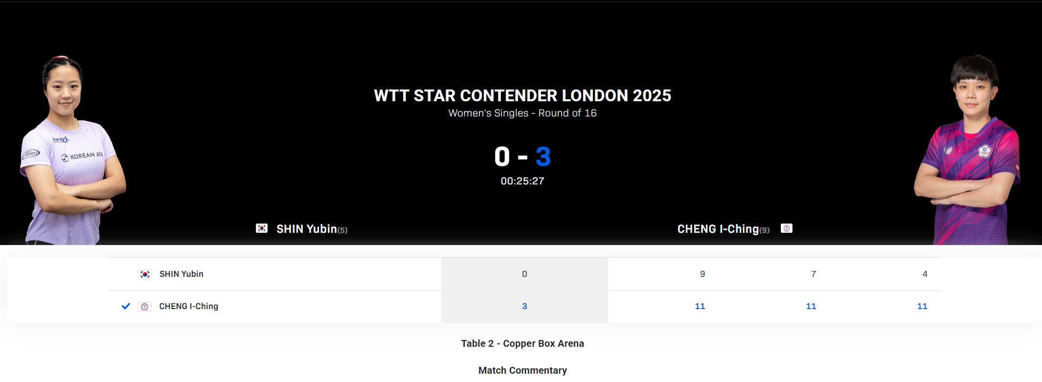
Task: Select the header name CHENG I-Ching
Action: tap(718, 229)
